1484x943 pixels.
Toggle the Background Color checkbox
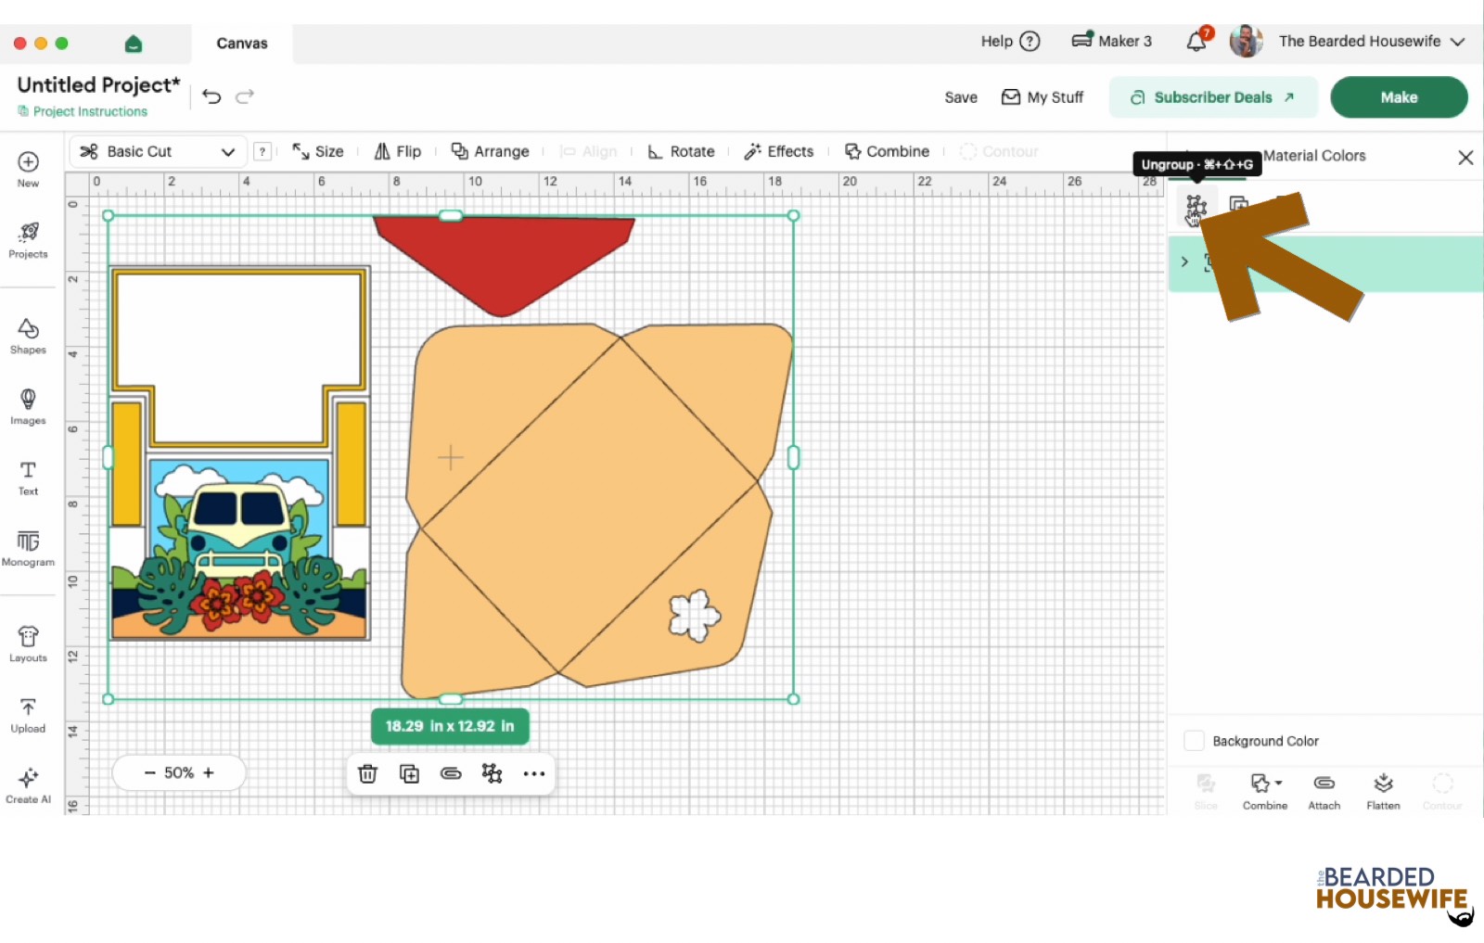click(1195, 741)
